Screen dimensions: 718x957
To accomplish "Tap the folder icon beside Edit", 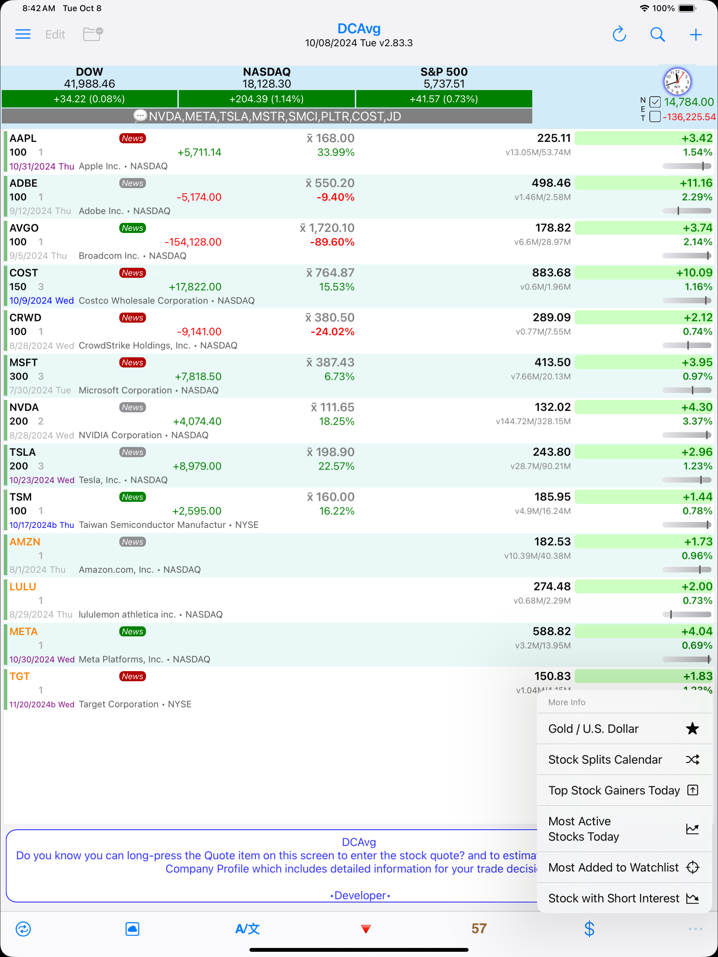I will click(93, 34).
